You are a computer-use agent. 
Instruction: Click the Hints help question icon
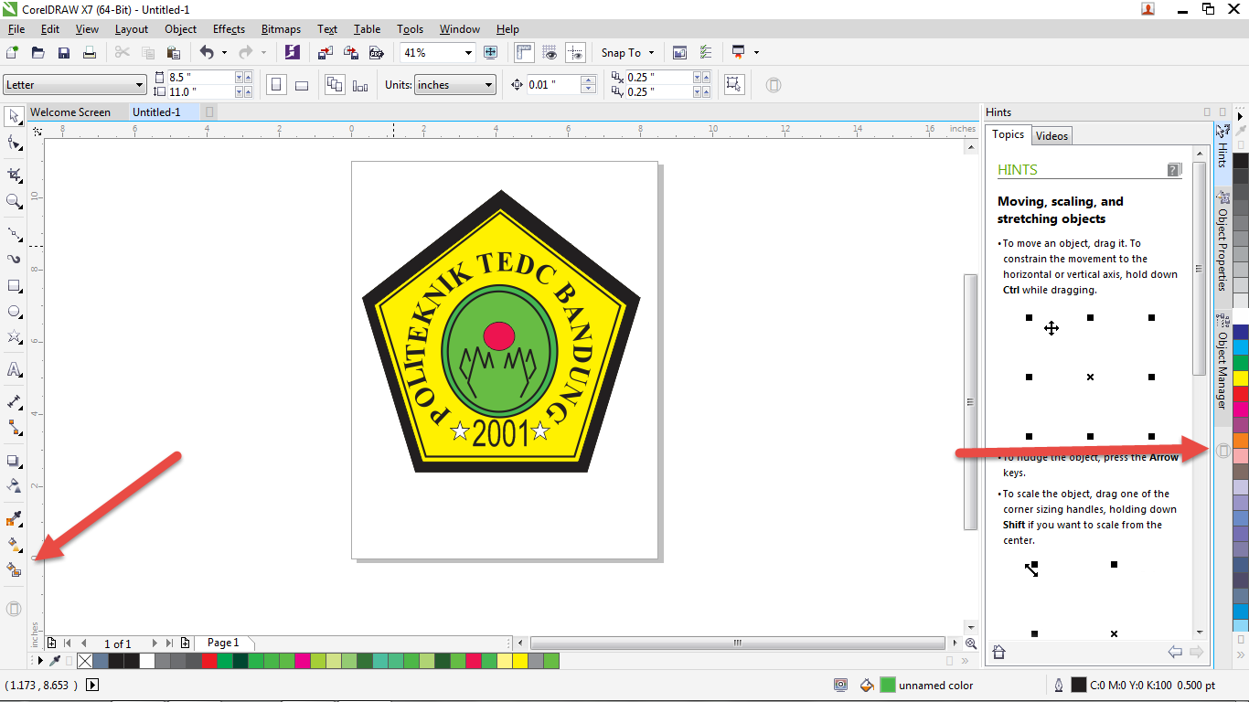(1174, 170)
